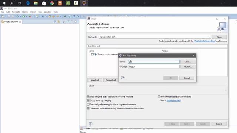Toggle Group items by category checkbox
The width and height of the screenshot is (237, 133).
coord(88,100)
